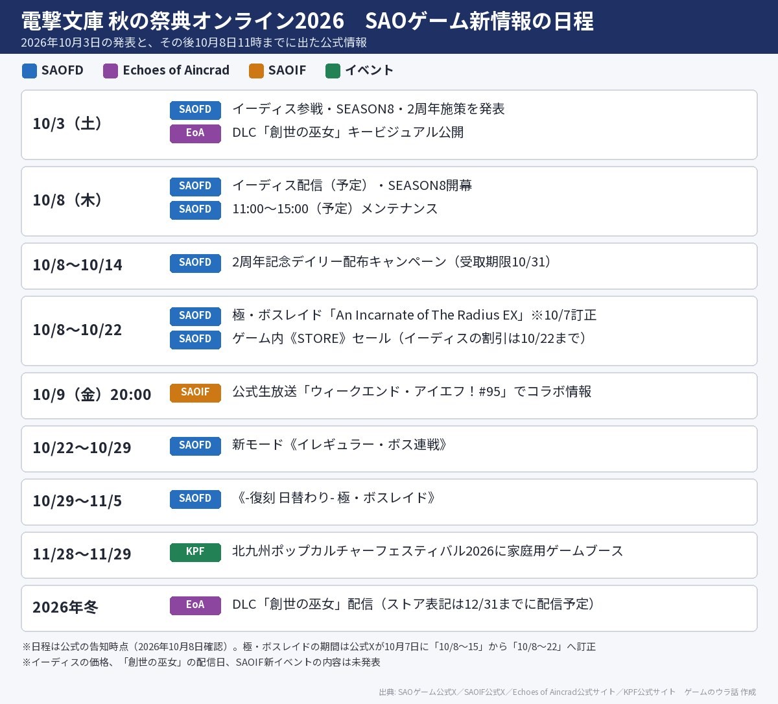This screenshot has height=704, width=778.
Task: Click イーディス配信（予定）・SEASON8開幕 text
Action: 352,185
